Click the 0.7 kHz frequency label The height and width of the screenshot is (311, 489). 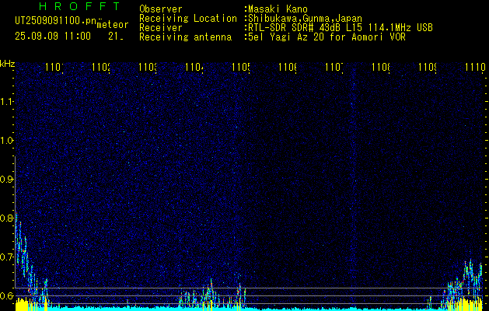(x=6, y=257)
